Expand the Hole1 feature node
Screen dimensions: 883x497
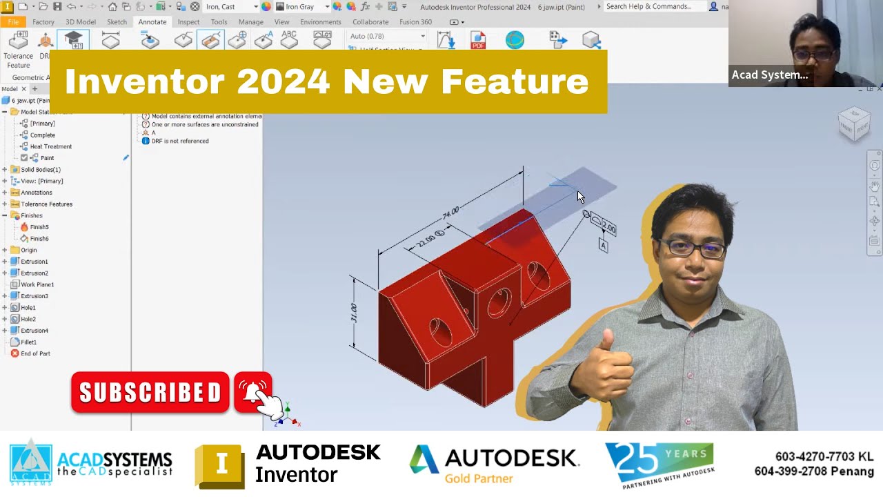pos(5,307)
